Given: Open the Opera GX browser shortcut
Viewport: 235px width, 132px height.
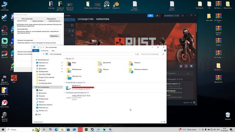Looking at the screenshot, I should click(x=4, y=30).
